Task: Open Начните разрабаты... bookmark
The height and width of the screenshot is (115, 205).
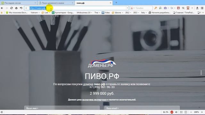Action: tap(160, 13)
